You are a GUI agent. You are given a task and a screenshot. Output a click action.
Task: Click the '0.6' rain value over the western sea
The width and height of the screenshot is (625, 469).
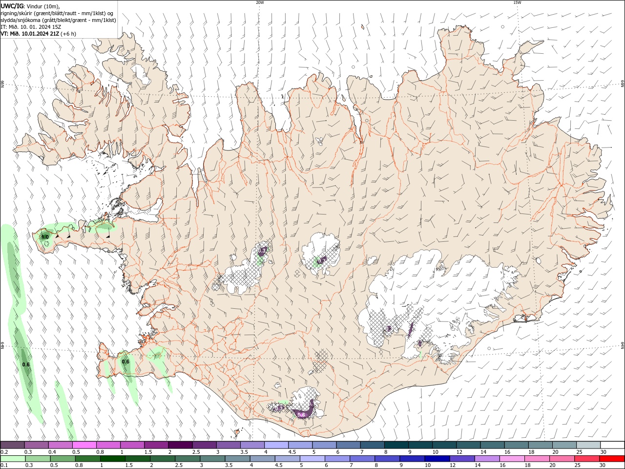(26, 364)
